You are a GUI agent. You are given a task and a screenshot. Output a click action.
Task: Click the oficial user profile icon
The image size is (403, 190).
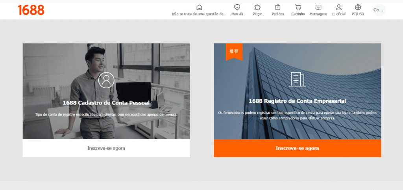click(338, 7)
